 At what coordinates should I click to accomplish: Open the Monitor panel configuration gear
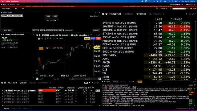point(190,14)
